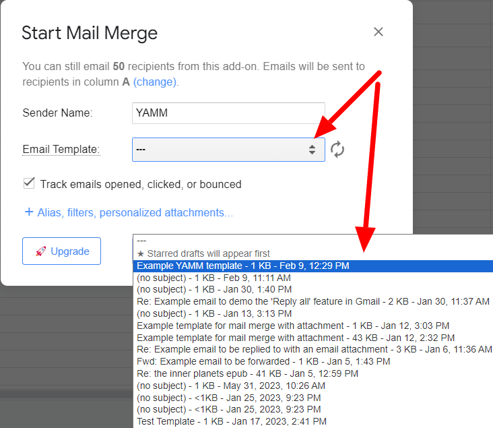This screenshot has width=493, height=428.
Task: Click the Email Template label
Action: pos(61,149)
